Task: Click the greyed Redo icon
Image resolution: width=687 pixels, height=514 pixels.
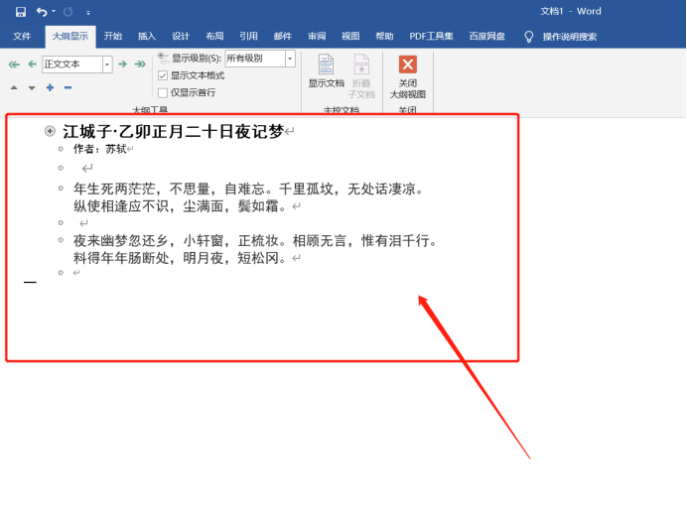Action: [x=68, y=12]
